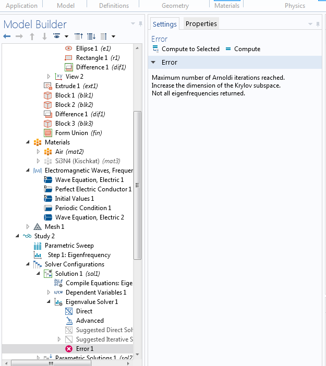Expand the Air (mat2) material node
This screenshot has height=366, width=326.
[x=38, y=152]
